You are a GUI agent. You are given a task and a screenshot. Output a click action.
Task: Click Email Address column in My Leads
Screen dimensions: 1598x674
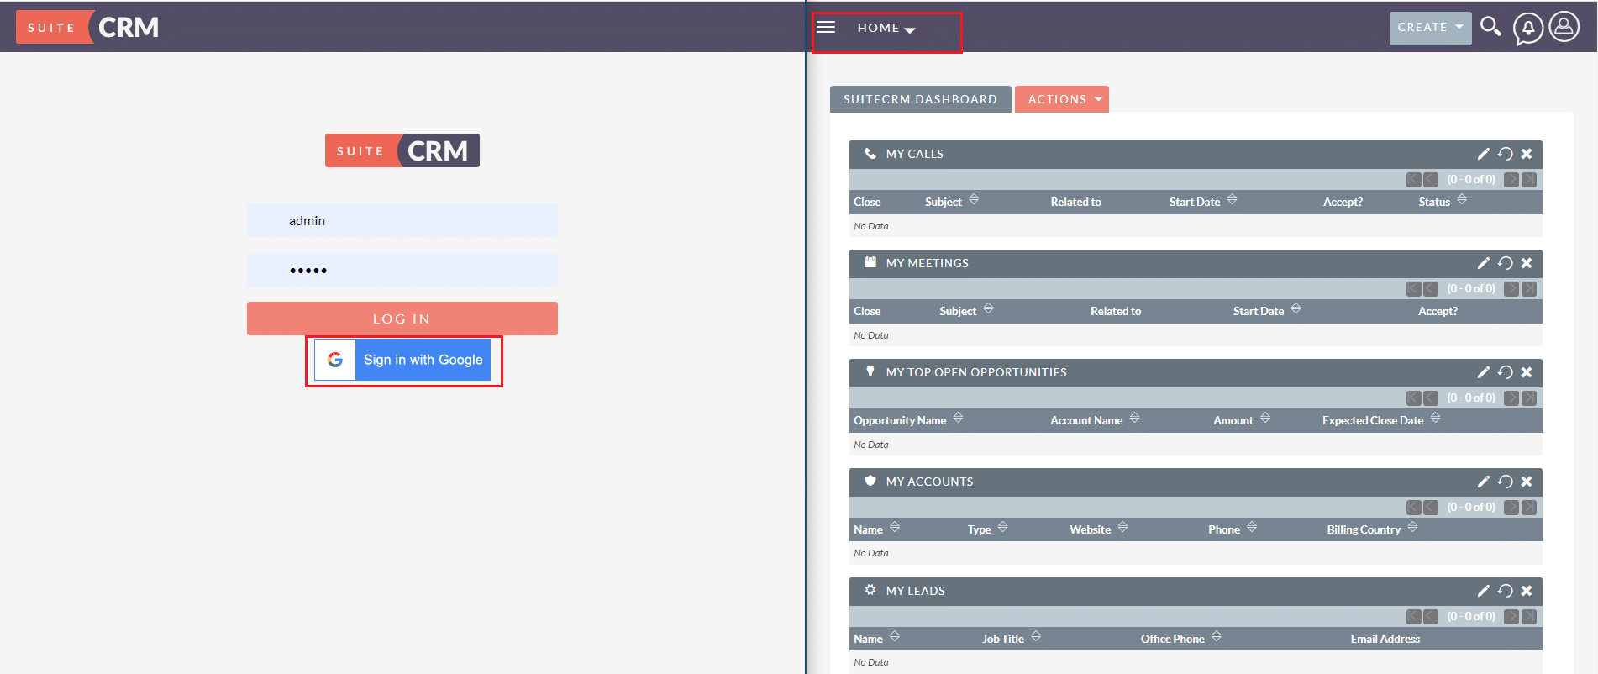[1385, 639]
